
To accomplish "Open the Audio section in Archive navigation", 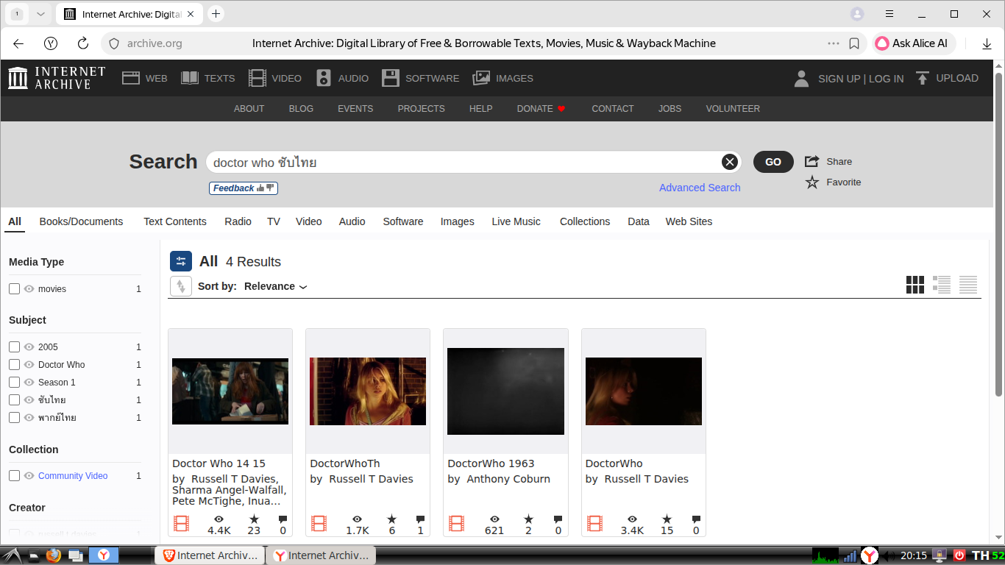I will [343, 78].
